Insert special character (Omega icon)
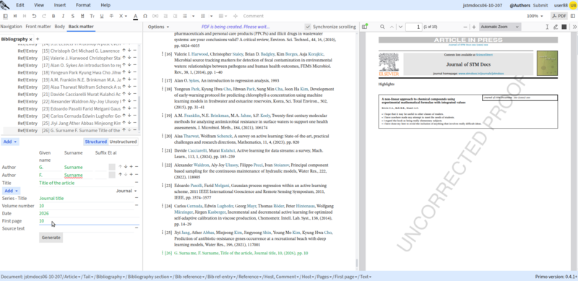This screenshot has width=578, height=281. [x=145, y=16]
